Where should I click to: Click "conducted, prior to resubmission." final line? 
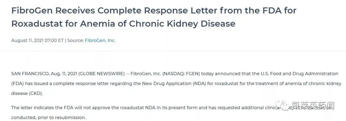(x=48, y=118)
